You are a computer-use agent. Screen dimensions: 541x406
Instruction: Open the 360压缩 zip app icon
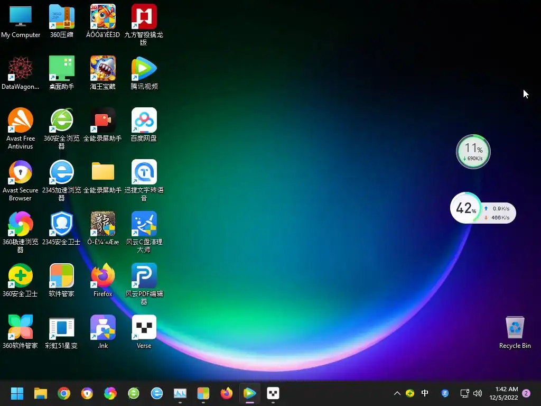tap(61, 21)
